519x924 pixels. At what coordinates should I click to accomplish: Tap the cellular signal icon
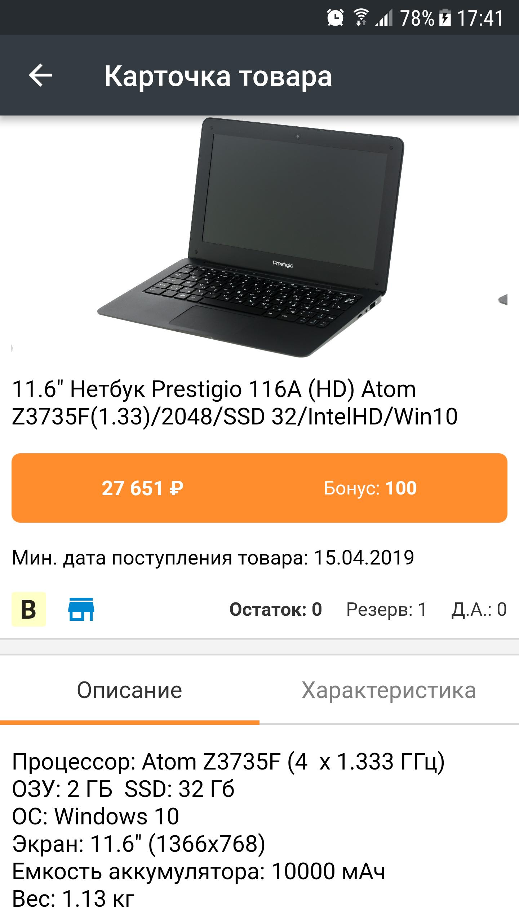[384, 18]
